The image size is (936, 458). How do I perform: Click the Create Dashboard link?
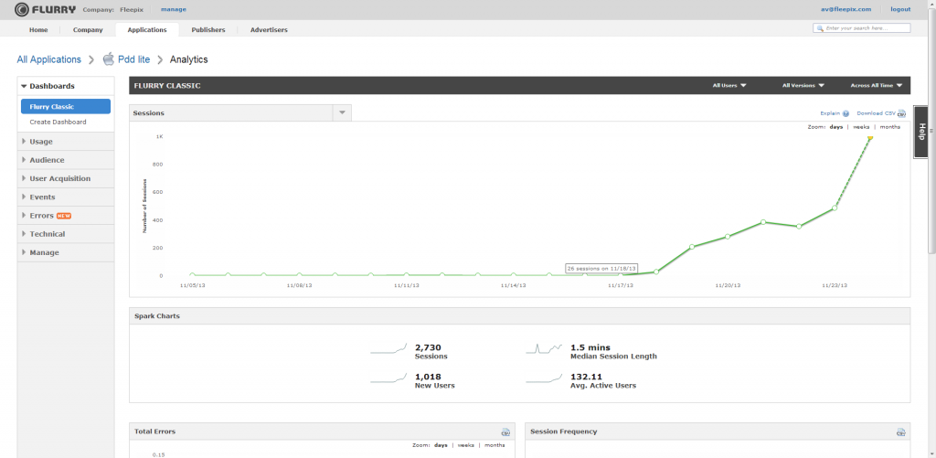(58, 122)
